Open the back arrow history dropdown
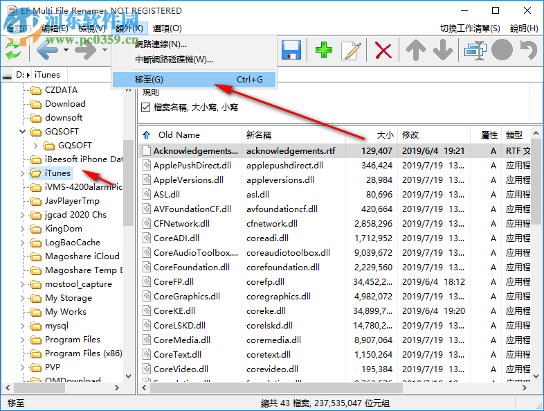This screenshot has width=544, height=411. 66,50
